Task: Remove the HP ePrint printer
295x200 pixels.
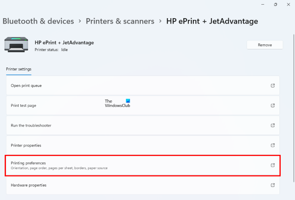Action: pyautogui.click(x=265, y=45)
